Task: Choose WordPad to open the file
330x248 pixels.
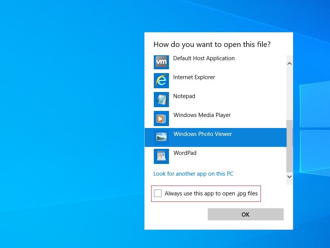Action: click(185, 153)
